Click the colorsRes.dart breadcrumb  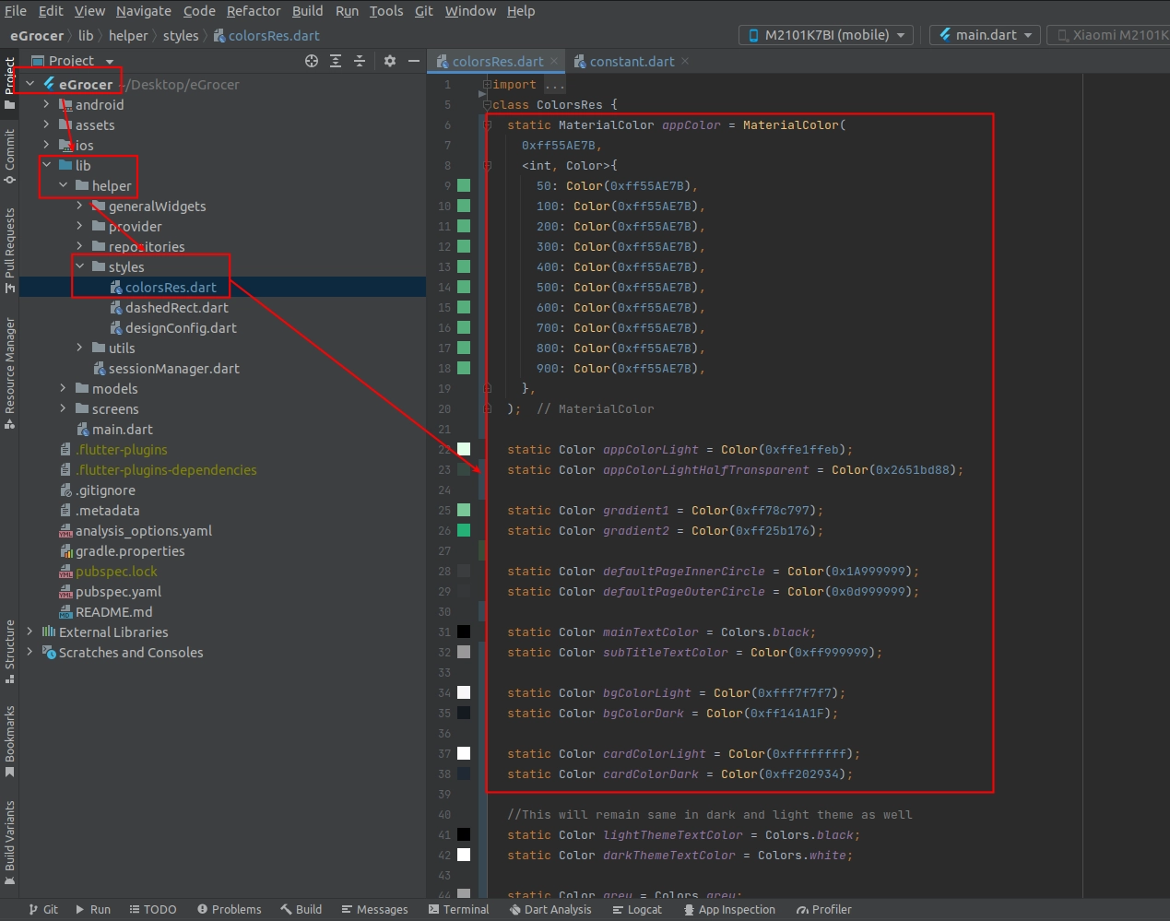(267, 35)
